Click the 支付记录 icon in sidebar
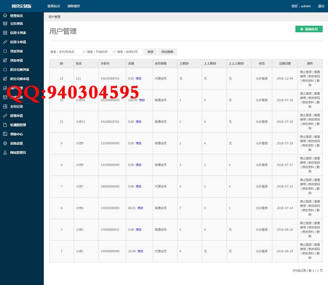Screen dimensions: 328x285 (5, 106)
